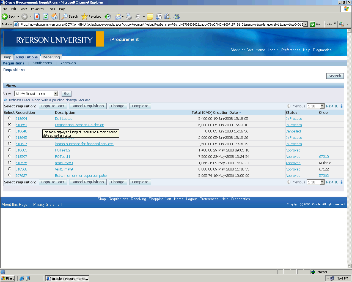
Task: Open the Tools menu in the menu bar
Action: [x=51, y=9]
